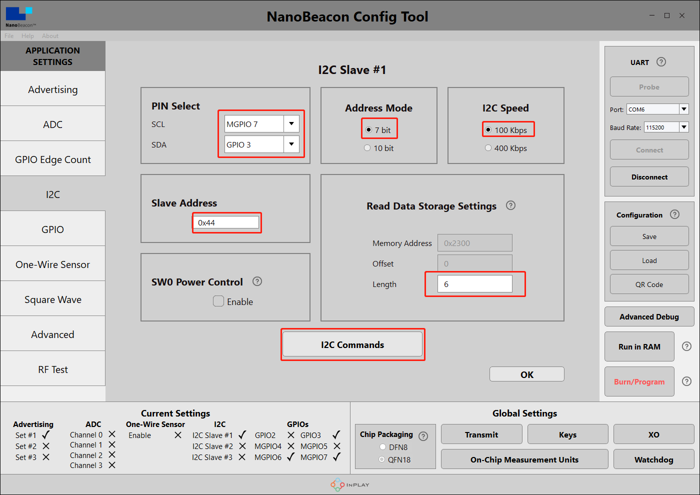Select 7 bit address mode
700x495 pixels.
(368, 130)
